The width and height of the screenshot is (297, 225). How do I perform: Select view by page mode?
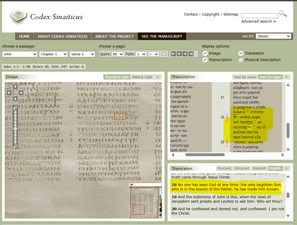point(270,77)
